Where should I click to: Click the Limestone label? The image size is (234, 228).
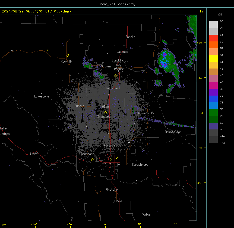point(42,96)
